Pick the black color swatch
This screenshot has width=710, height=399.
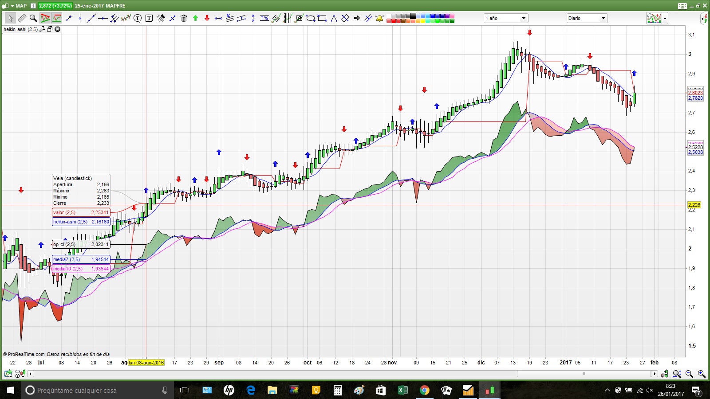tap(414, 16)
